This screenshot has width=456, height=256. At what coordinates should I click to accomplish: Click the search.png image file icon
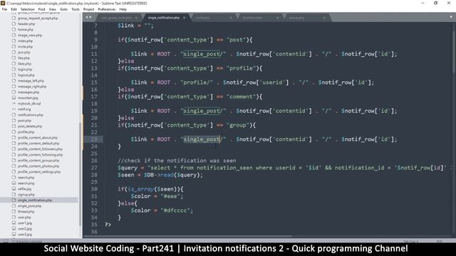(x=14, y=183)
